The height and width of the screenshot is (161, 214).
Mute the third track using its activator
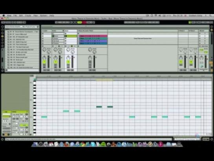click(x=68, y=62)
